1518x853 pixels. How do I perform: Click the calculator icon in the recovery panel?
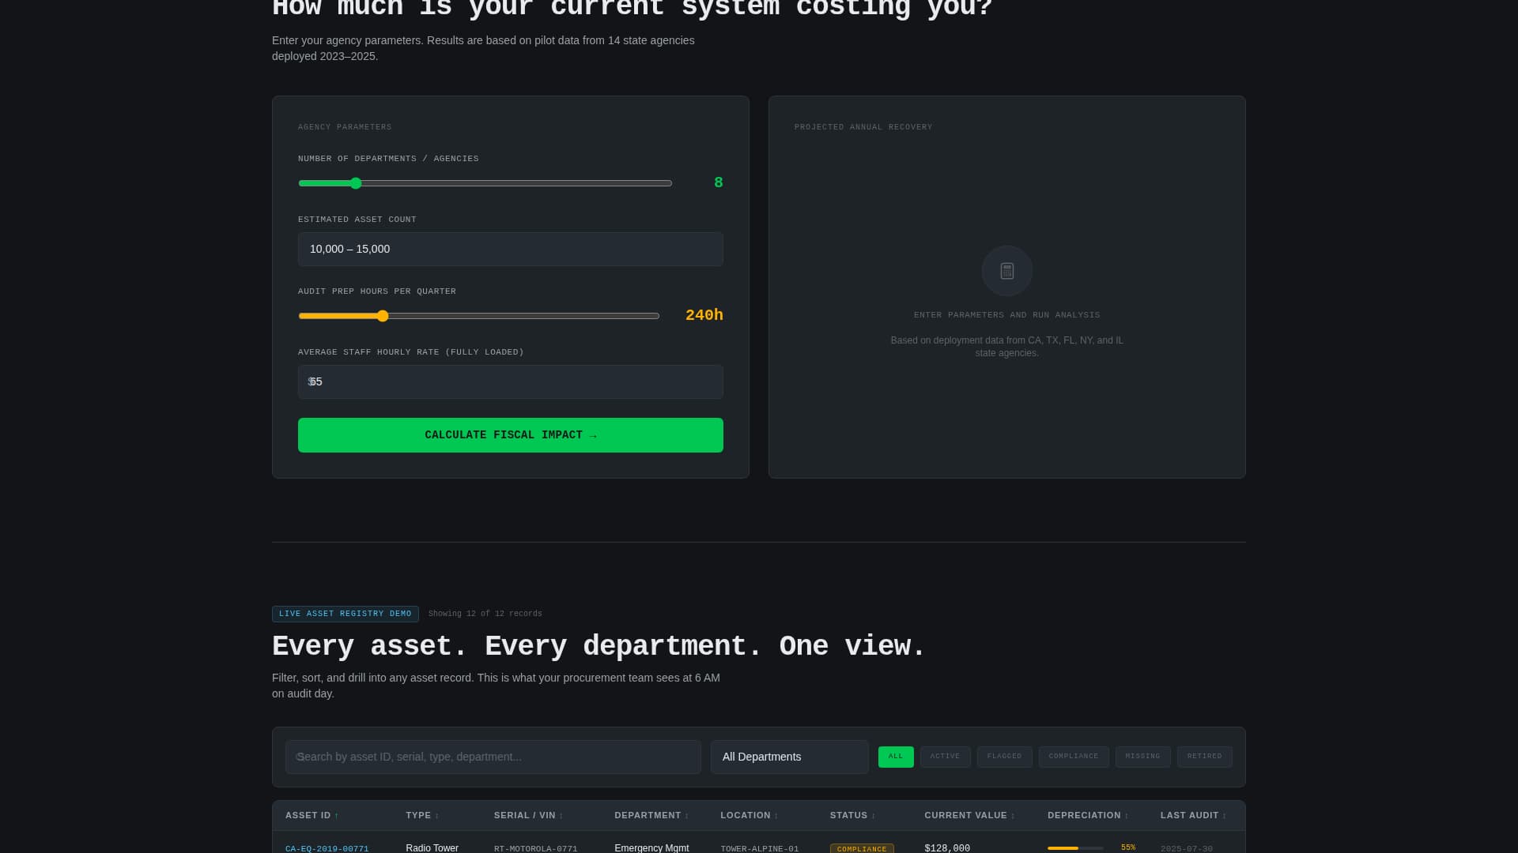click(1006, 271)
